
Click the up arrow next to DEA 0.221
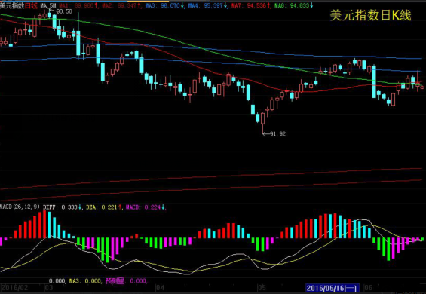(120, 207)
